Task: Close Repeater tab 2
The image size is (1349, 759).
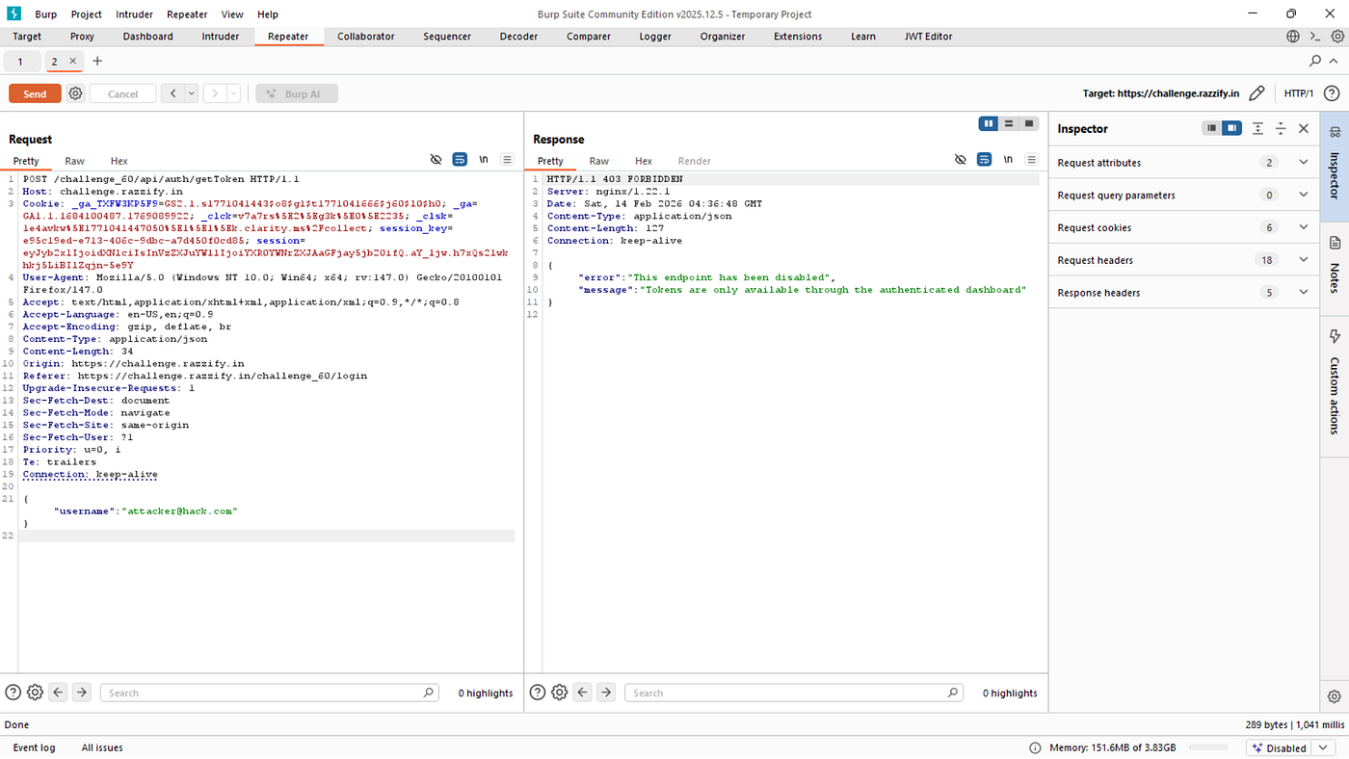Action: (72, 61)
